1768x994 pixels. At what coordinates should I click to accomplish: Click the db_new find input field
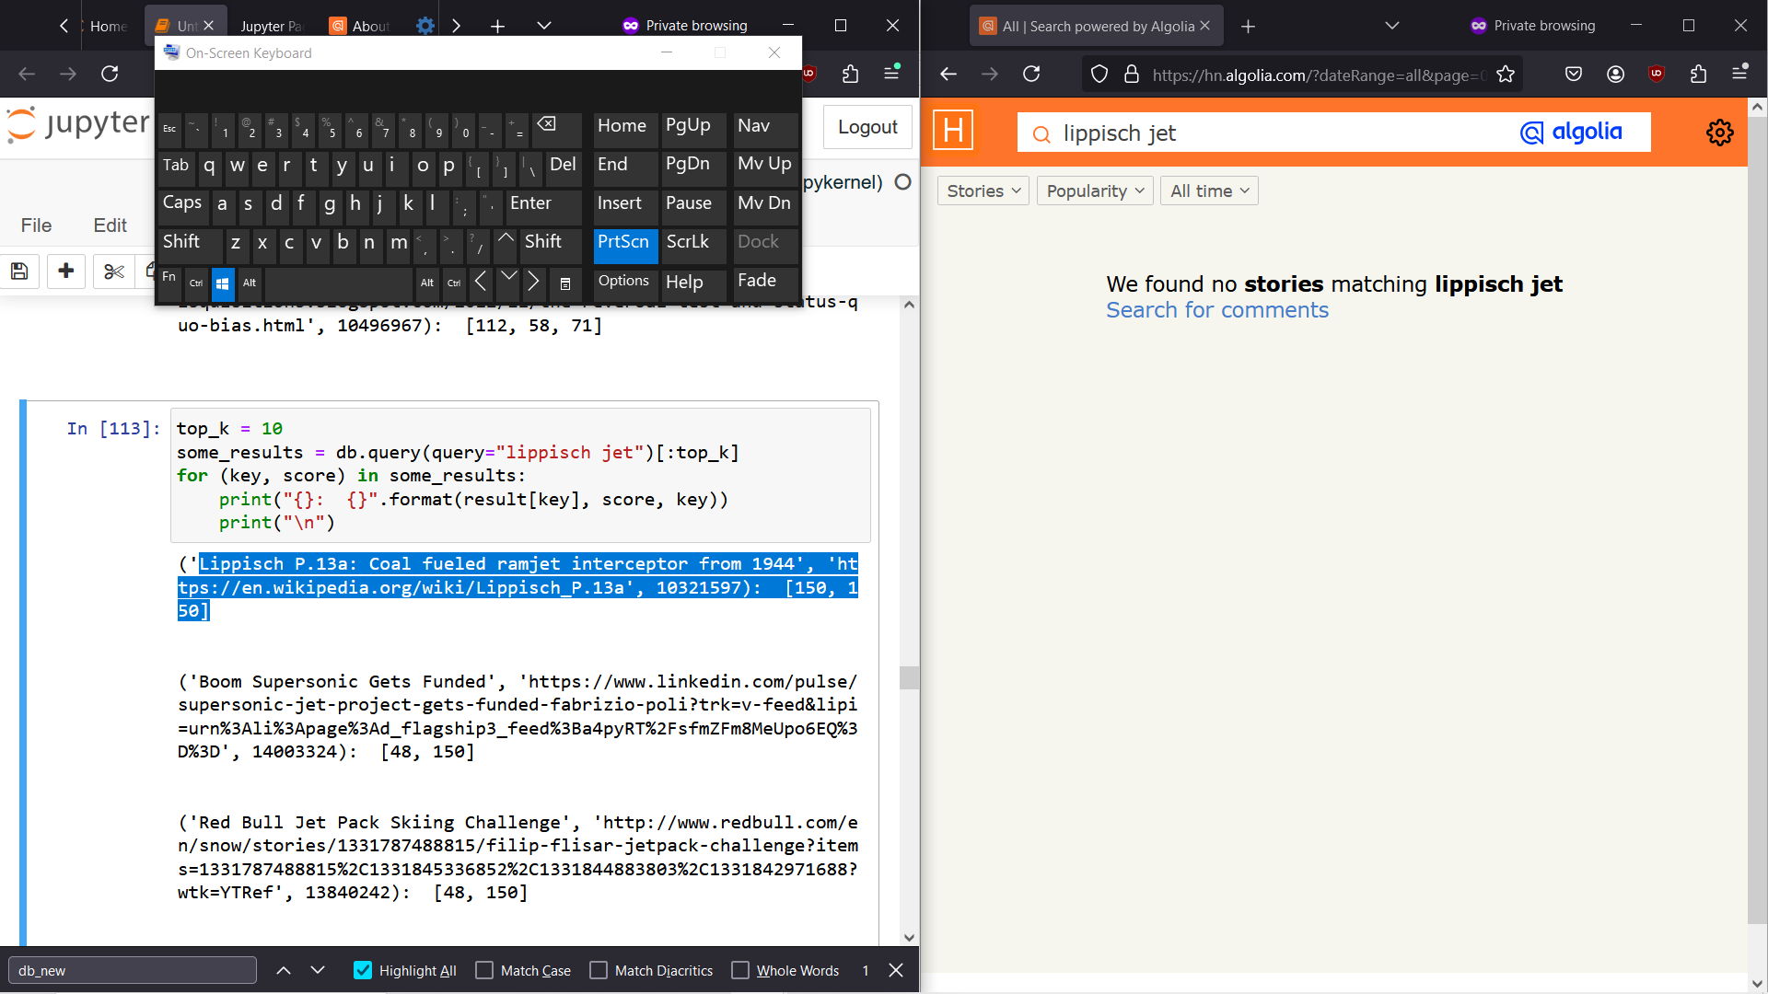click(x=132, y=970)
